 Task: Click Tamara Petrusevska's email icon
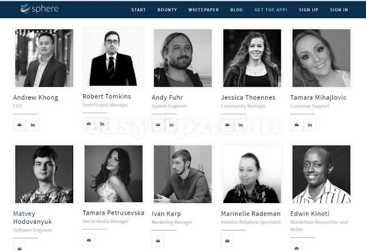89,240
